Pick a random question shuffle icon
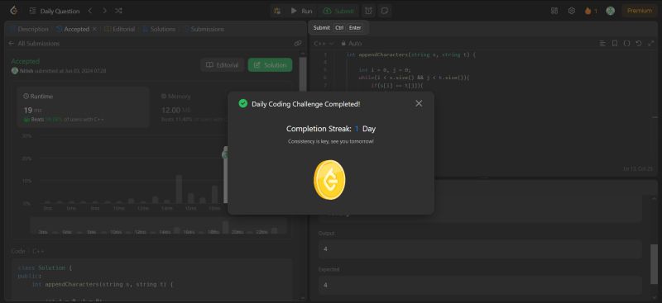This screenshot has width=662, height=303. 118,11
